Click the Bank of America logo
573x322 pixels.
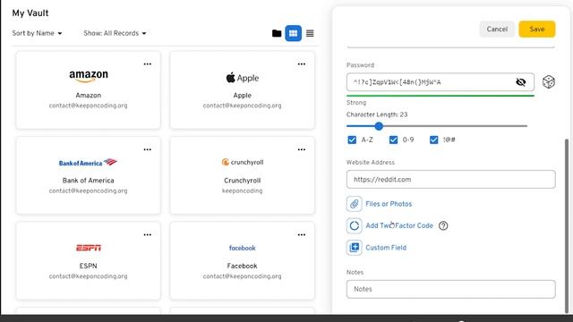[x=88, y=163]
